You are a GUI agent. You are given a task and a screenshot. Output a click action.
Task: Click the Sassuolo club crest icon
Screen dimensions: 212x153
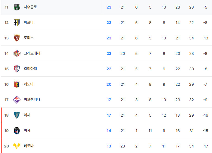17,7
